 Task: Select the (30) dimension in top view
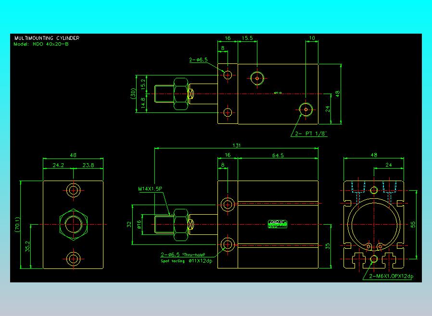coord(133,94)
